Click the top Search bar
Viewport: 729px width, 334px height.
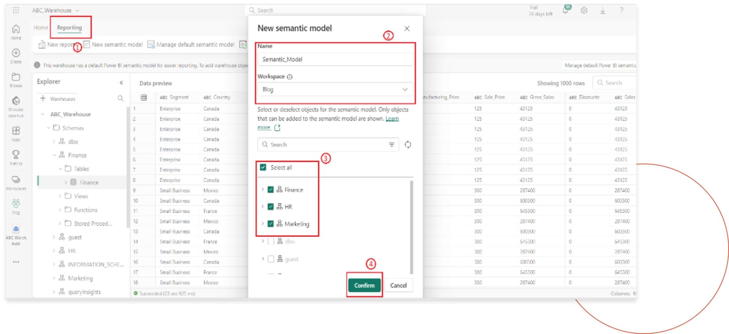[335, 10]
